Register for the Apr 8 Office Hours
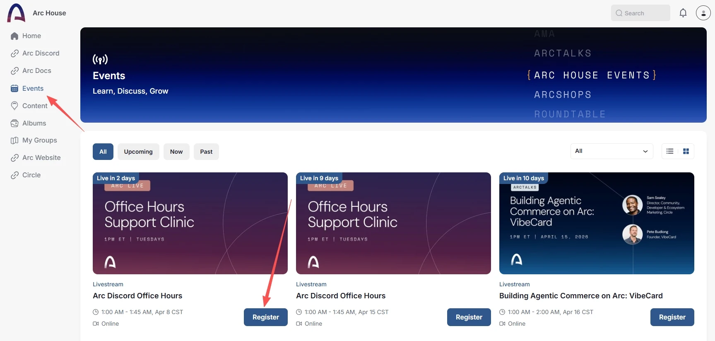Screen dimensions: 715x341 265,317
